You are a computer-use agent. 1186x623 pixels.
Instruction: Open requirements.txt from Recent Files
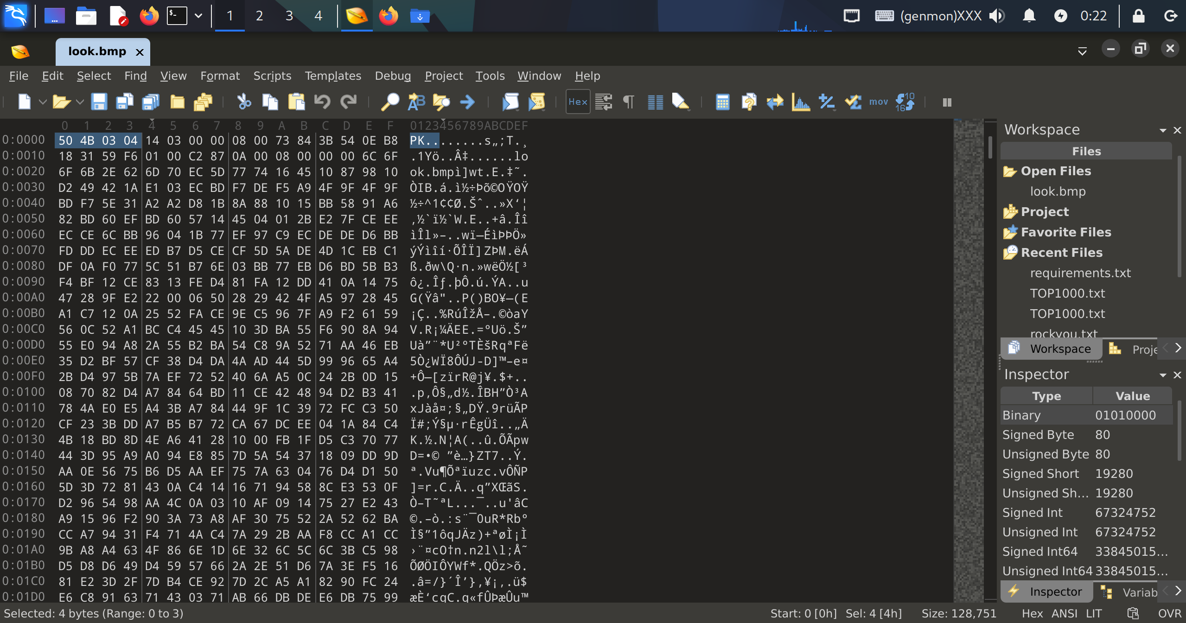click(x=1080, y=273)
